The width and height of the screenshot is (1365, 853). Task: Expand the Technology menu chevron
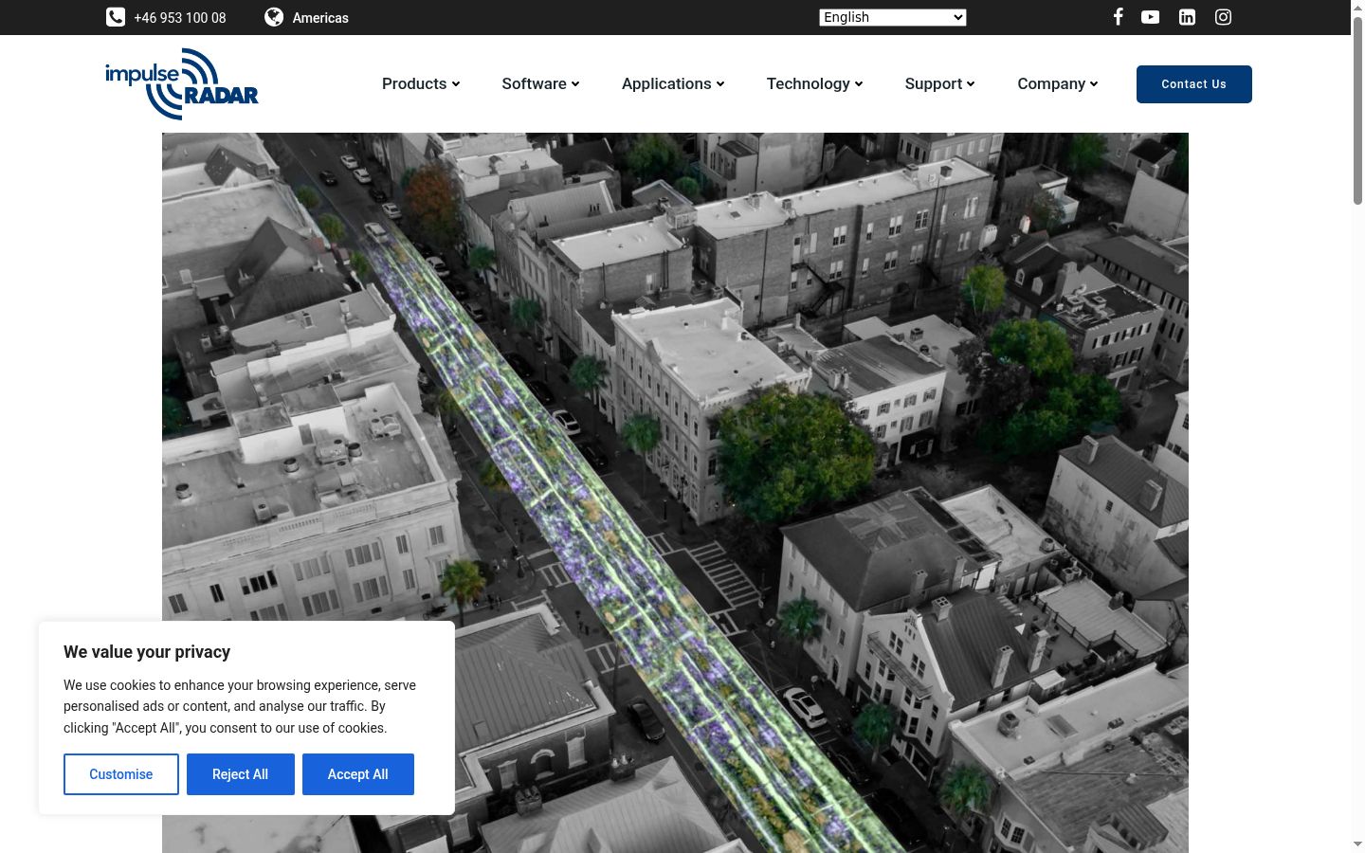point(859,84)
